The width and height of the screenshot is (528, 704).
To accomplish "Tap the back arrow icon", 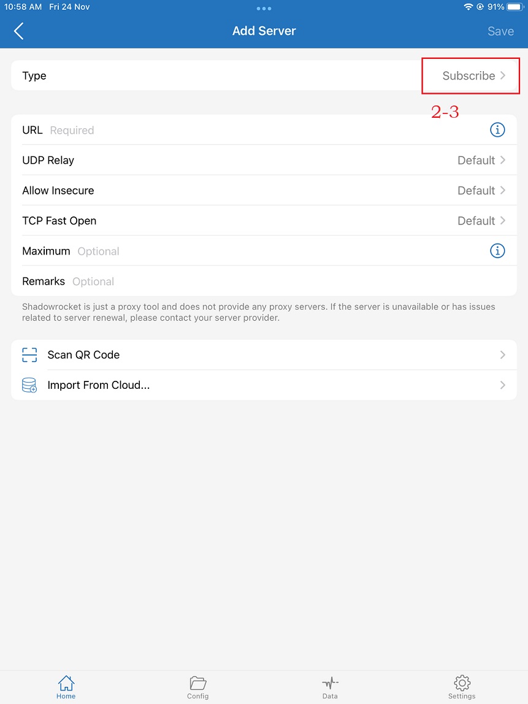I will click(x=19, y=31).
